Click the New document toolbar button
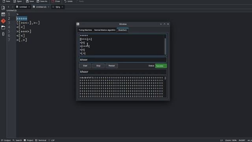This screenshot has width=252, height=142. tap(6, 1)
